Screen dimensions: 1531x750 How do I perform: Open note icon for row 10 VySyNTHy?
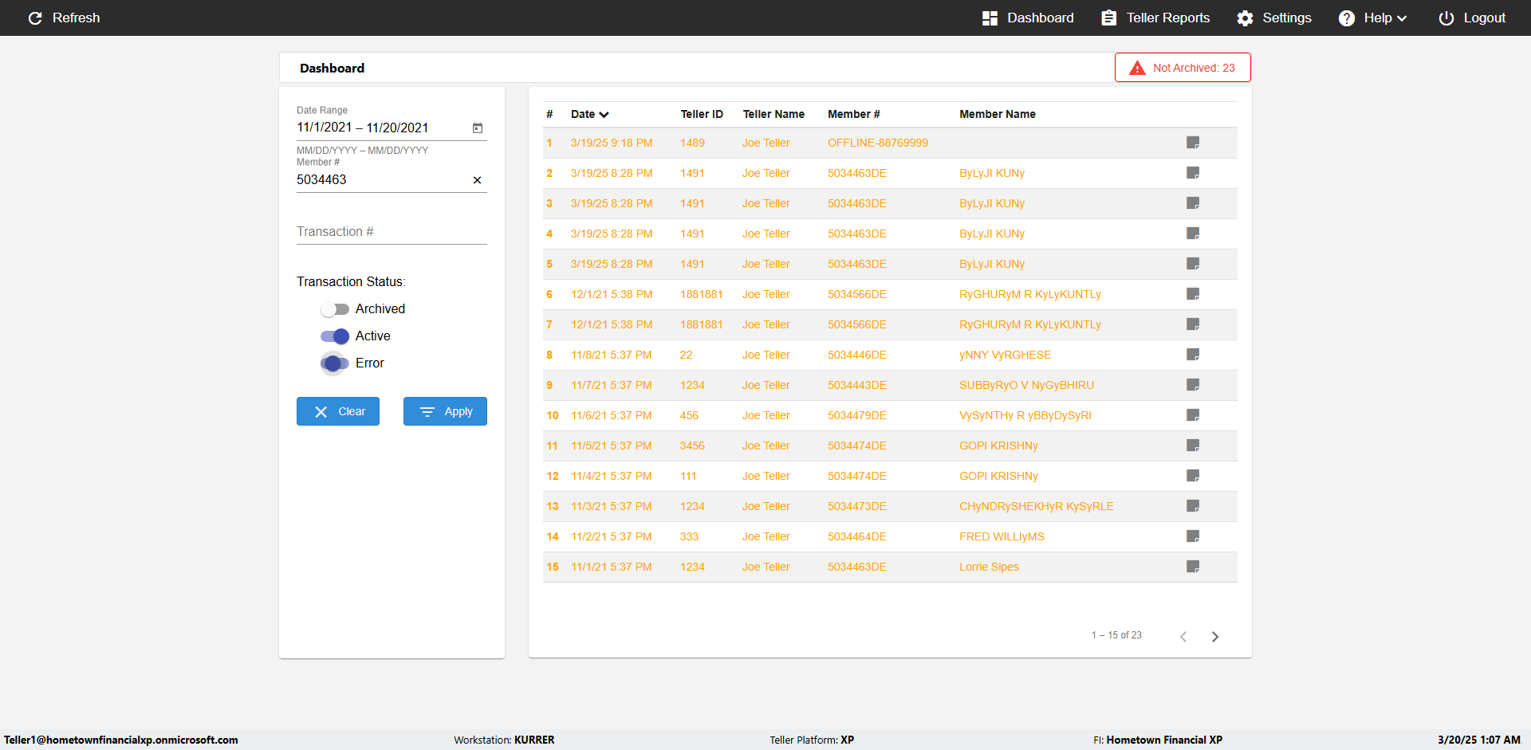[x=1193, y=415]
